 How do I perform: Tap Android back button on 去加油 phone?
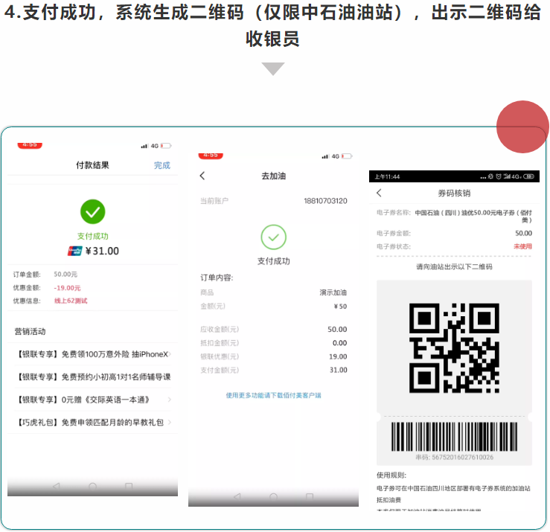coord(237,496)
